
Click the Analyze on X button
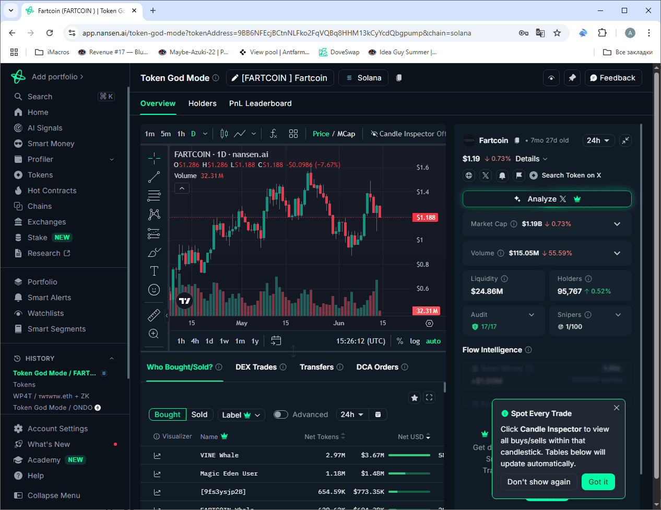[547, 199]
